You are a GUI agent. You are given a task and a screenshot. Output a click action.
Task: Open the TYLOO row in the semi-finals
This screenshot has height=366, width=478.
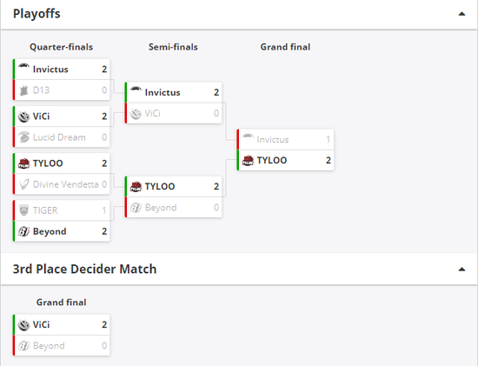click(173, 186)
